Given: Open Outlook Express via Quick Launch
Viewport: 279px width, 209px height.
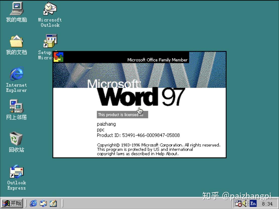Looking at the screenshot, I should coord(42,203).
